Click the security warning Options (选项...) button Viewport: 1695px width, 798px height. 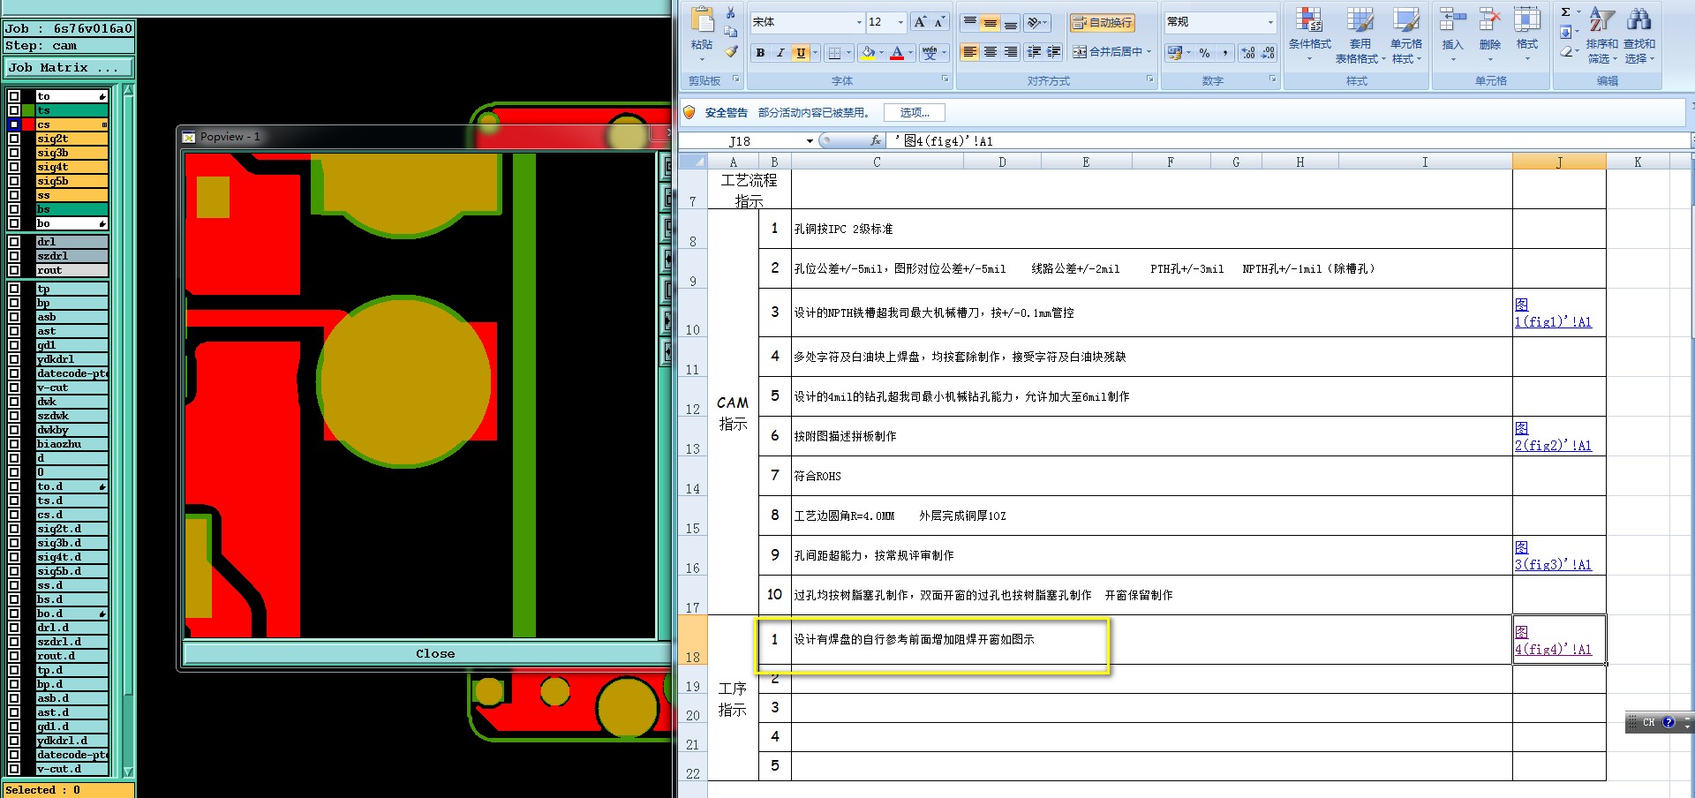point(914,112)
